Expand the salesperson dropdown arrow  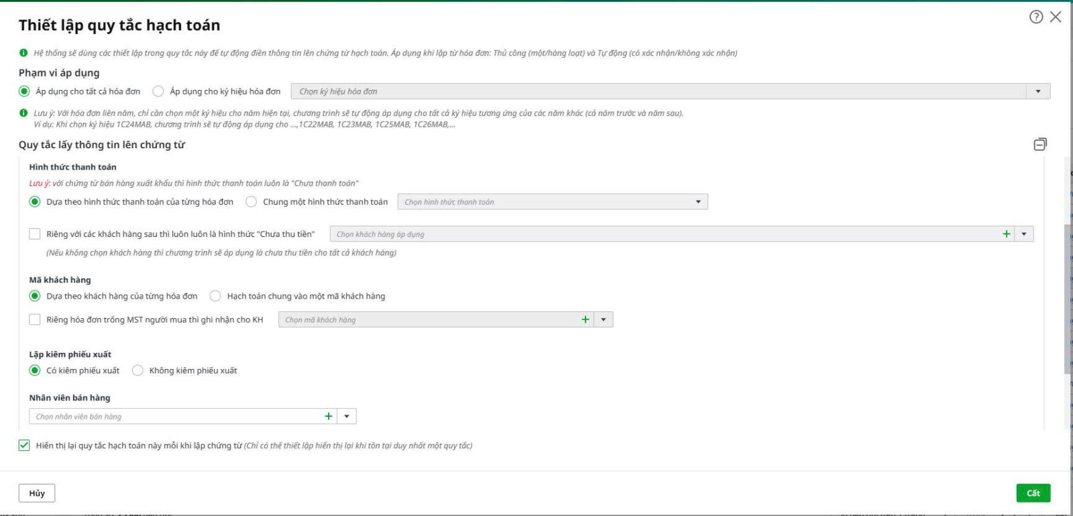click(x=347, y=417)
